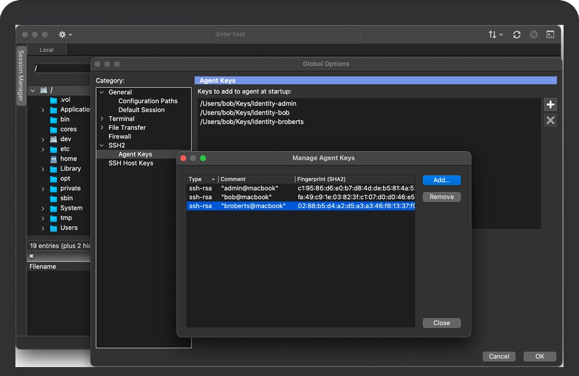This screenshot has width=579, height=376.
Task: Click the Remove button
Action: click(441, 197)
